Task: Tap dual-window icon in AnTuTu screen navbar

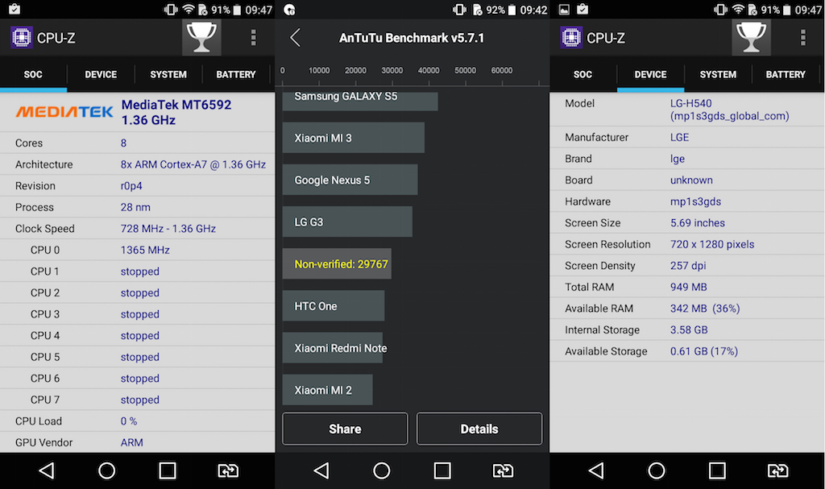Action: pos(503,470)
